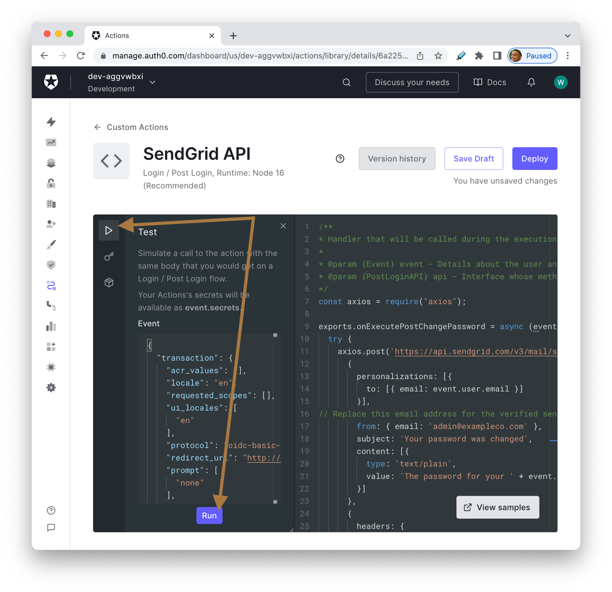
Task: Bookmark this page with star icon
Action: [x=438, y=56]
